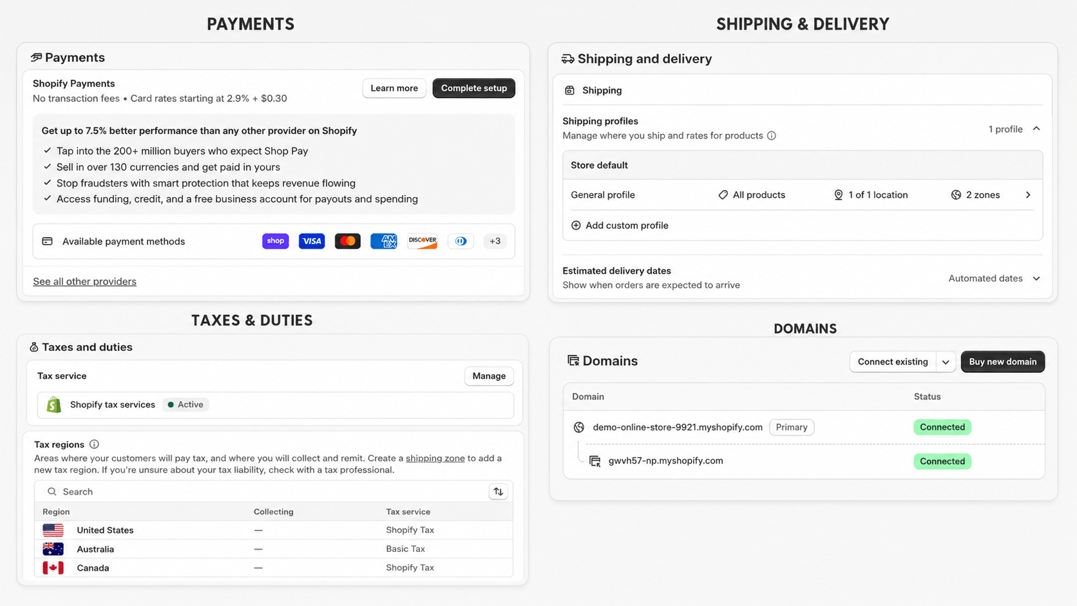Click the demo-online-store-9921.myshopify.com domain
Screen dimensions: 1077x606
tap(678, 427)
